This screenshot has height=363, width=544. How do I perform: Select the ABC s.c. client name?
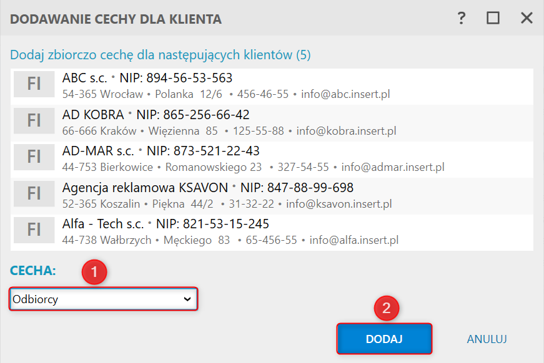[x=85, y=79]
